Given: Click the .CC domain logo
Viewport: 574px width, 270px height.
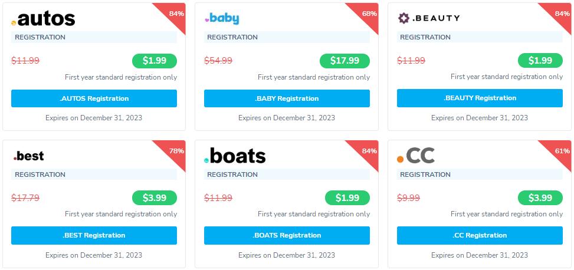Looking at the screenshot, I should tap(416, 156).
